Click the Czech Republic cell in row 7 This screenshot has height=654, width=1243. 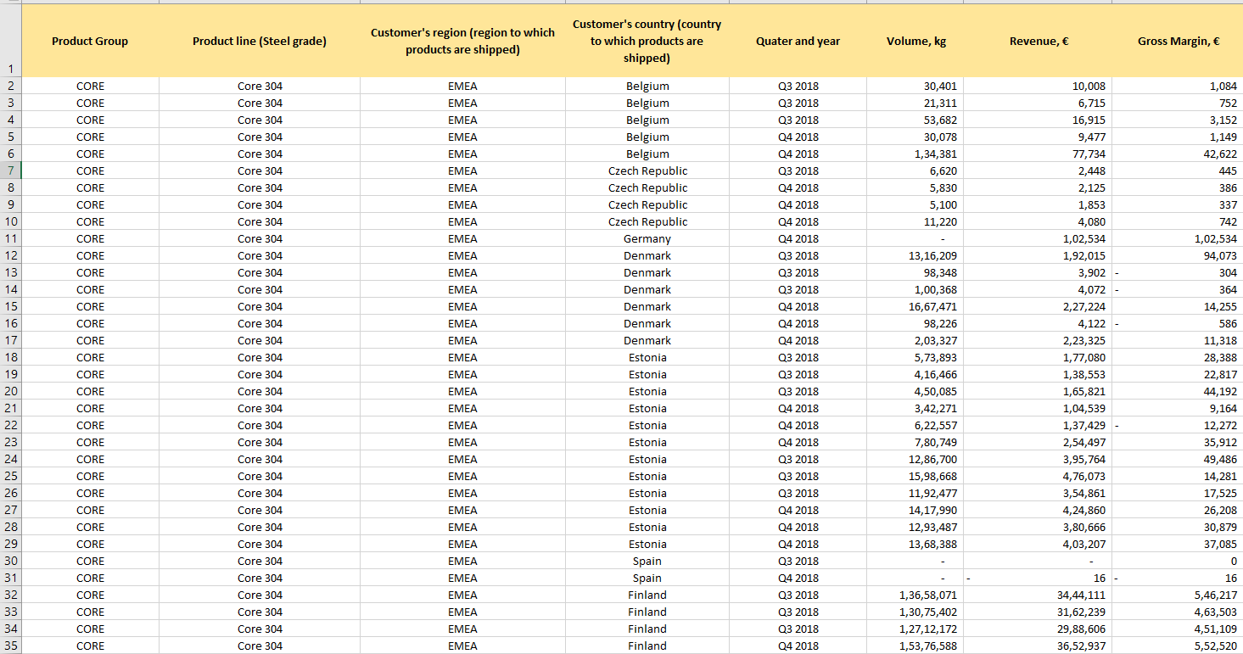pyautogui.click(x=647, y=170)
